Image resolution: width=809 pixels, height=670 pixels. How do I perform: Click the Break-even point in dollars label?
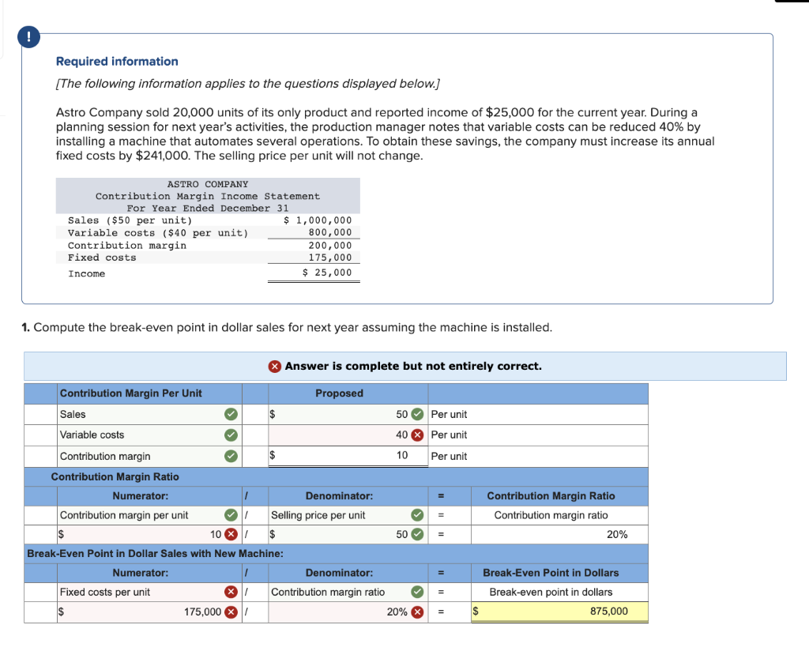click(x=551, y=592)
